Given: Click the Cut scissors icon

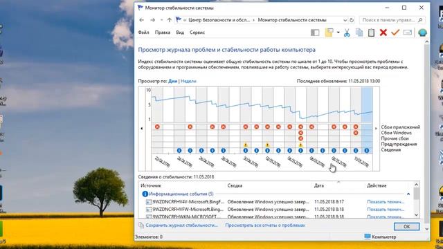Looking at the screenshot, I should click(x=347, y=33).
